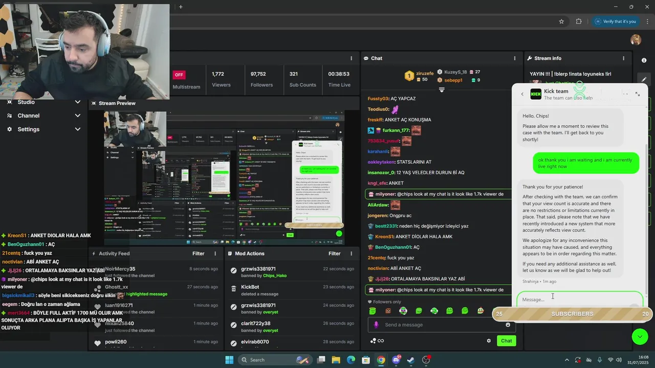Show hidden system tray icons
Viewport: 655px width, 368px height.
point(566,360)
